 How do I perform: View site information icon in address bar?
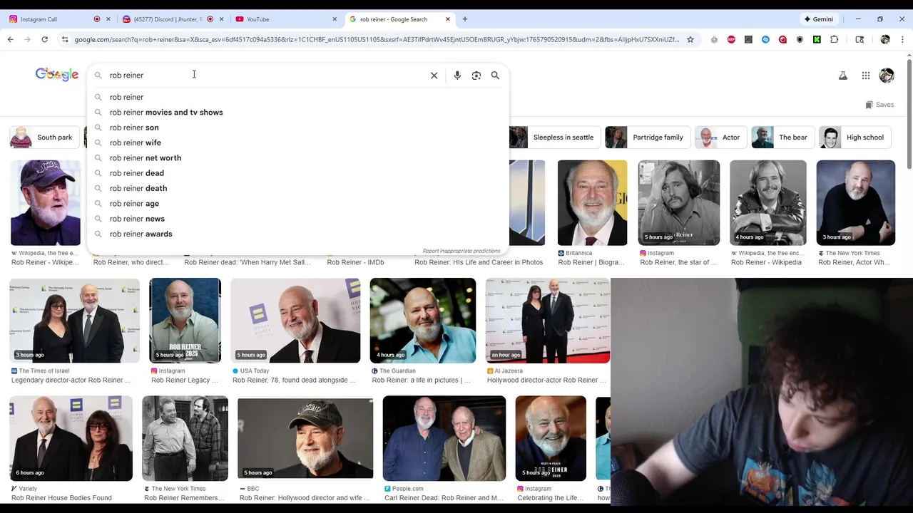point(65,39)
